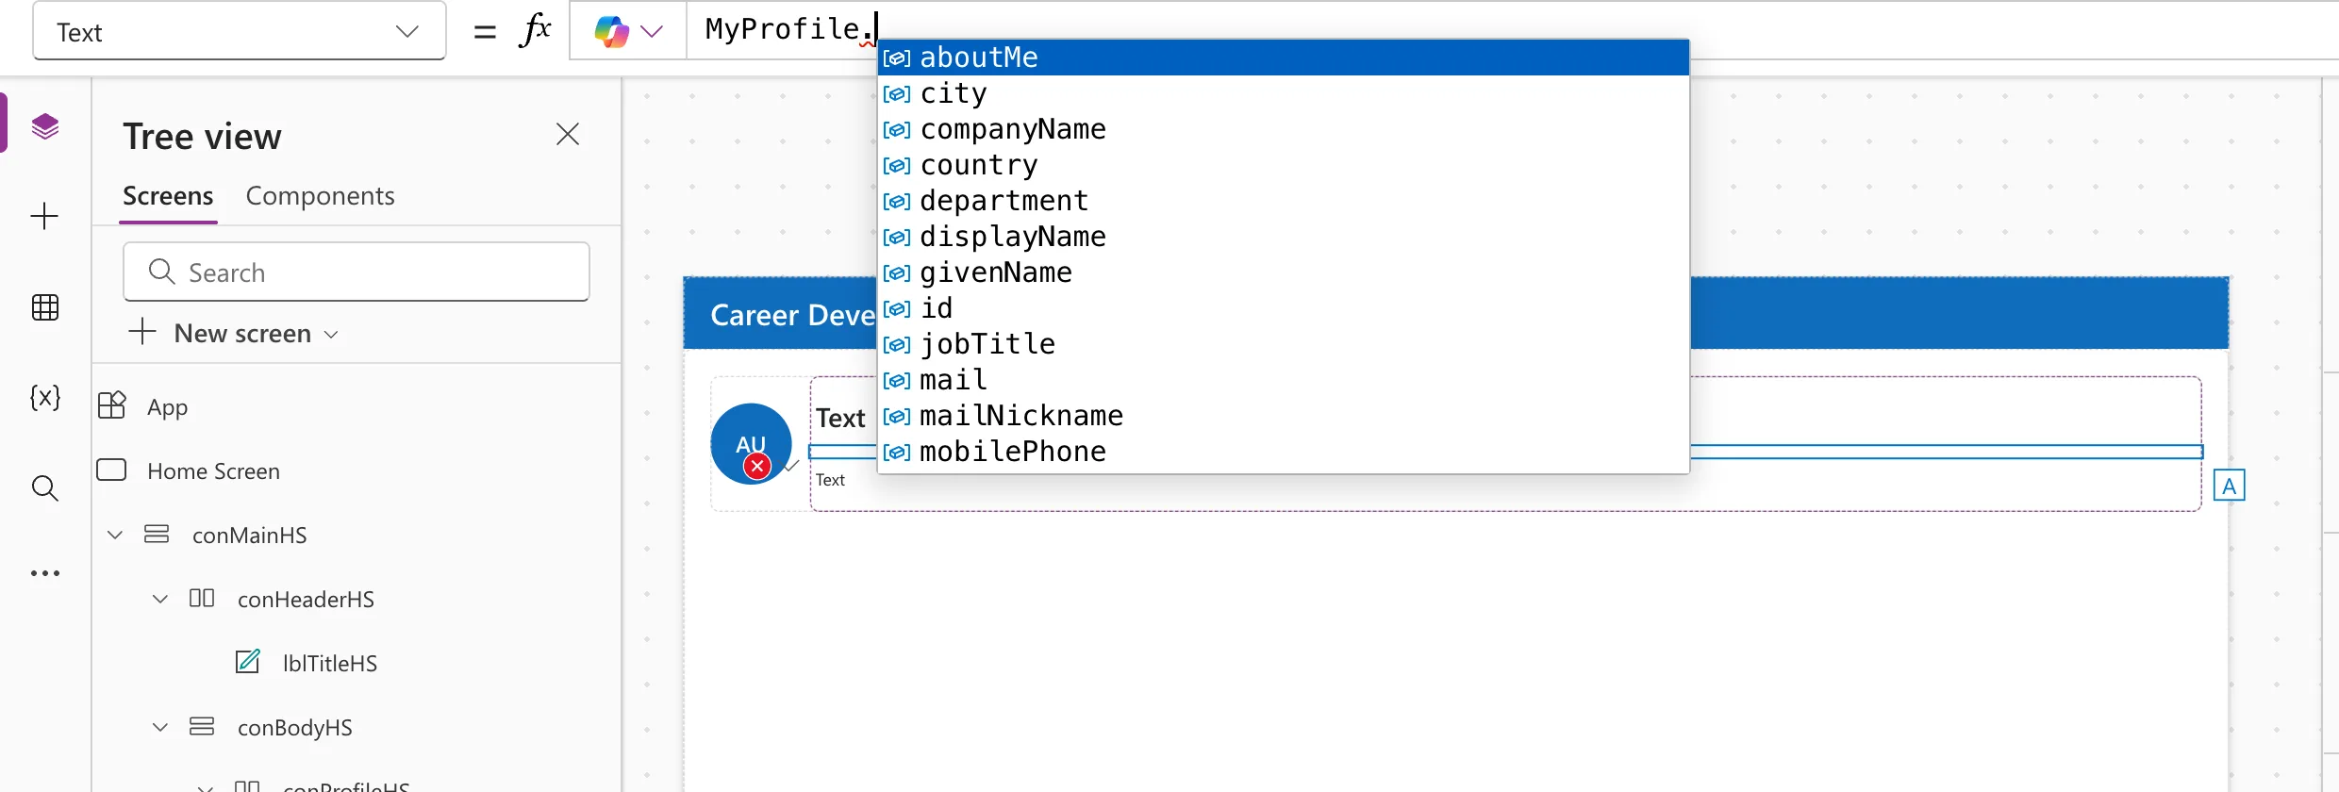
Task: Click the accessibility A icon beside canvas
Action: 2230,486
